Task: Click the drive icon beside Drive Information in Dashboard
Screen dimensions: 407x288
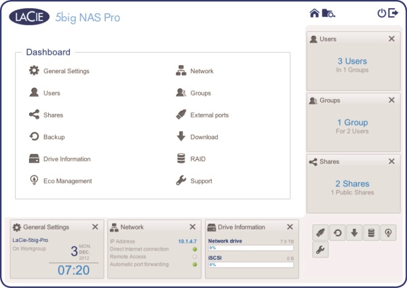Action: coord(34,159)
